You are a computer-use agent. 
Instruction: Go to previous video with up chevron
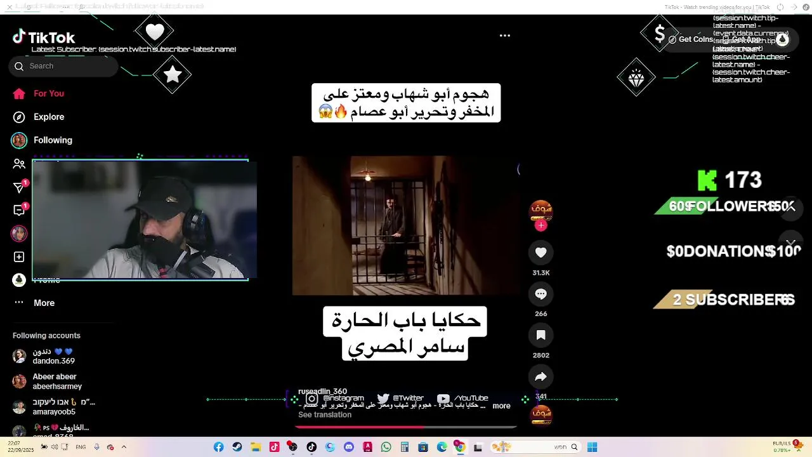coord(790,208)
